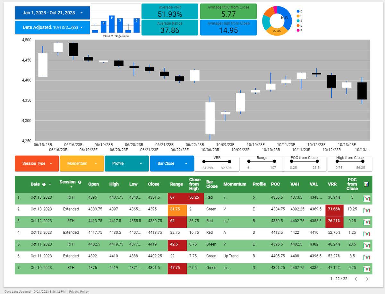
Task: Click 'Data Last Updated' status text
Action: [x=36, y=292]
